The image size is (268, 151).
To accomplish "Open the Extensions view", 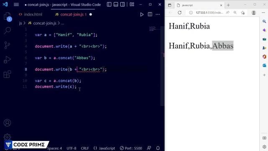I will click(7, 74).
